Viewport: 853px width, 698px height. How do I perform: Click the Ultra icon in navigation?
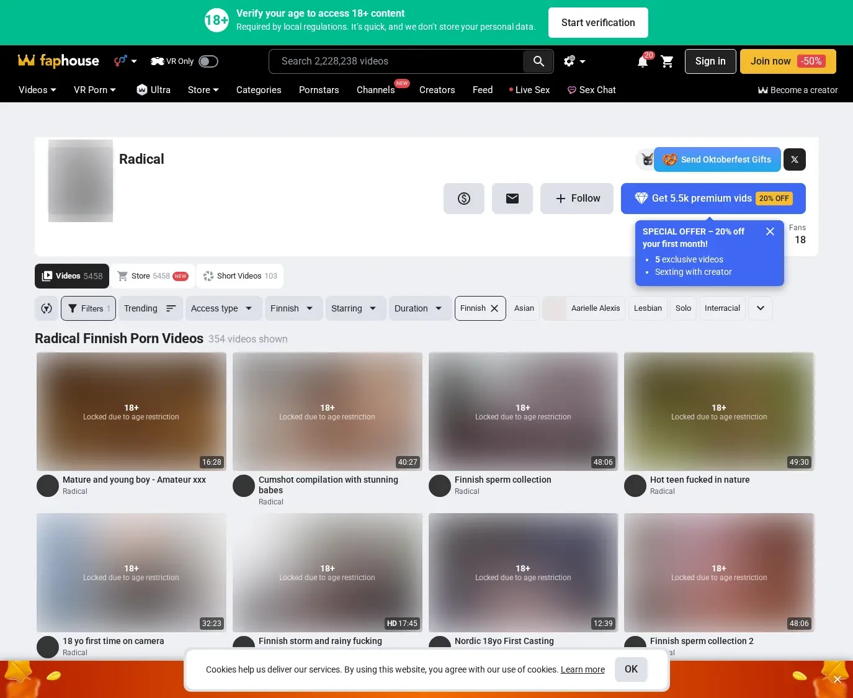coord(142,90)
